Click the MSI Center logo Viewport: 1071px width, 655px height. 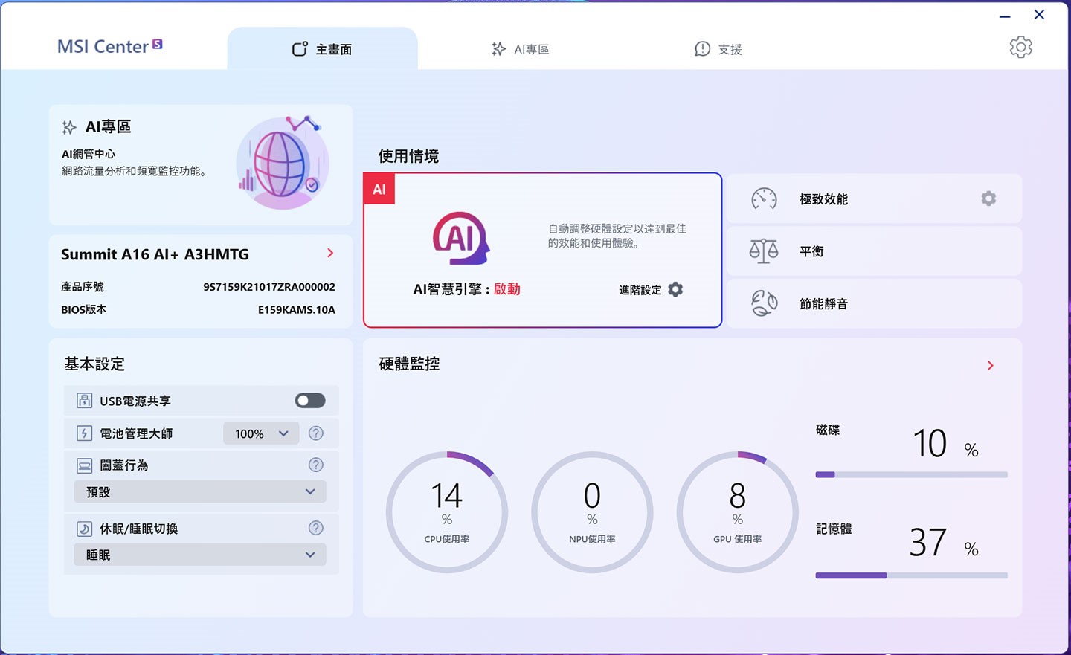pos(109,46)
